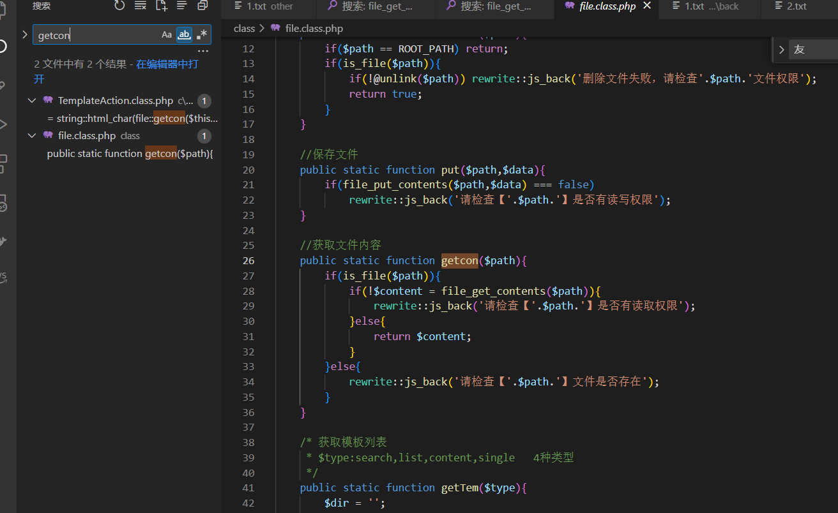
Task: Click the function name 'put' on line 20
Action: click(x=450, y=170)
